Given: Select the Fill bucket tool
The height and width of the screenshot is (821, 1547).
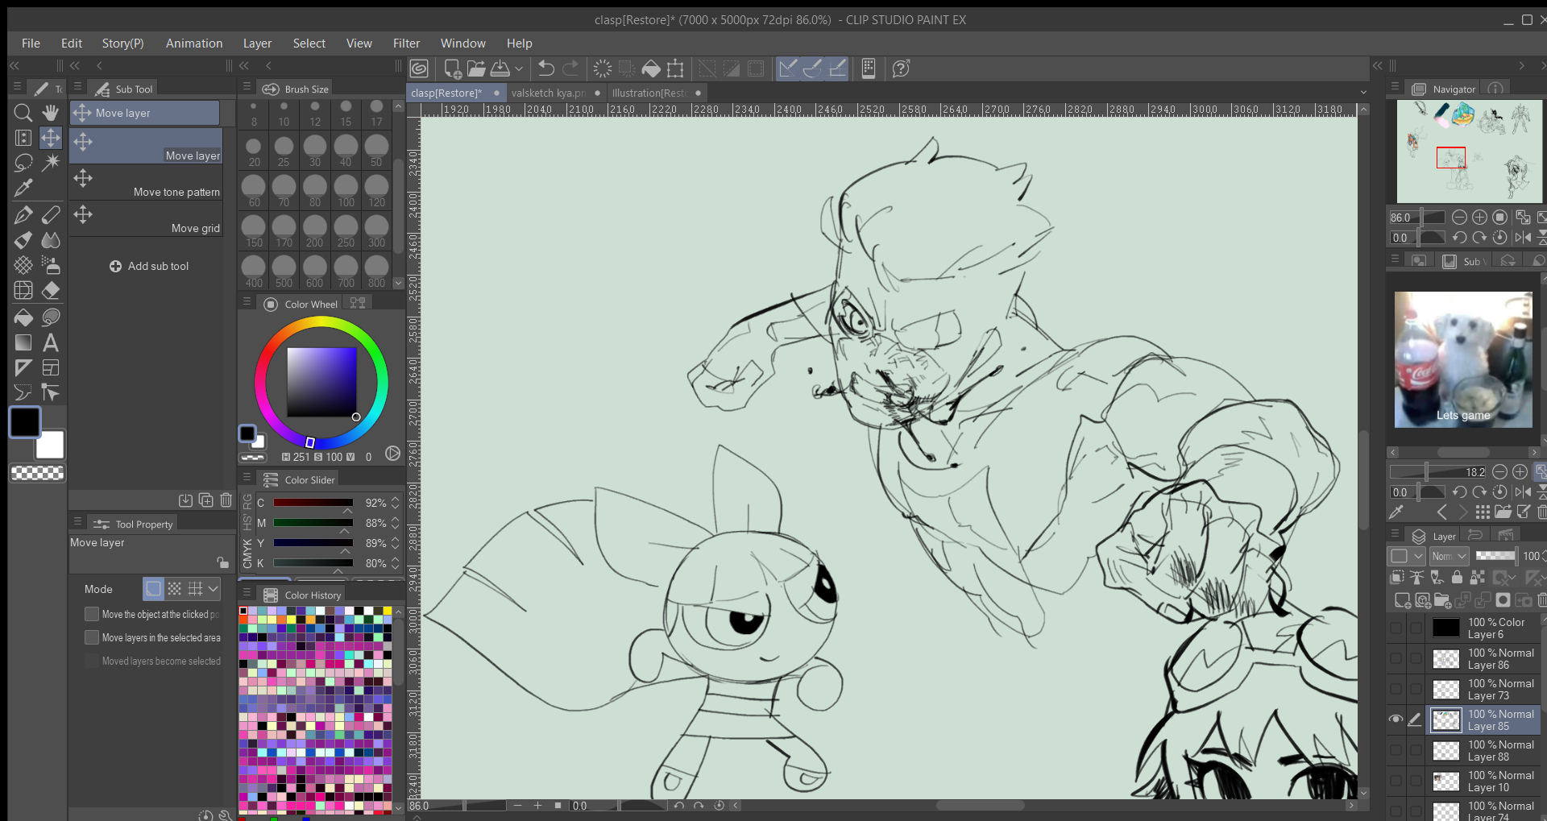Looking at the screenshot, I should point(23,317).
